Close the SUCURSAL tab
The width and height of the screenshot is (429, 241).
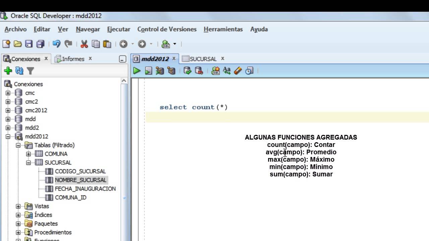(223, 59)
